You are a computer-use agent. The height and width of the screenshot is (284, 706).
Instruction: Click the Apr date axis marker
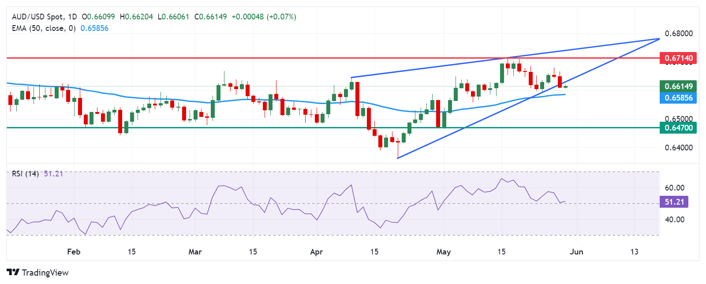(316, 252)
